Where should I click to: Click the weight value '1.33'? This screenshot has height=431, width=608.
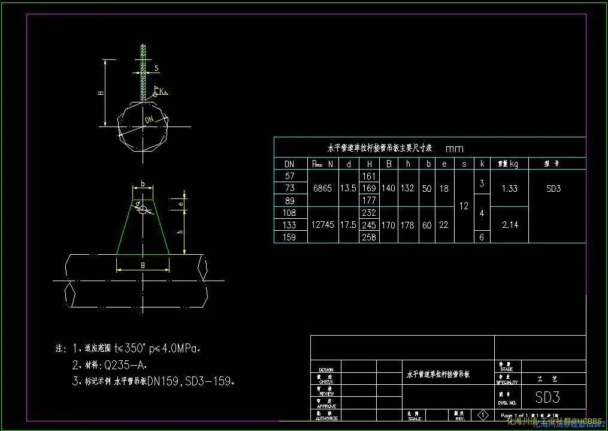click(x=510, y=189)
